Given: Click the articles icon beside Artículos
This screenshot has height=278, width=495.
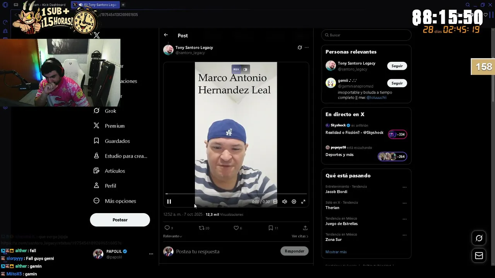Looking at the screenshot, I should click(97, 171).
